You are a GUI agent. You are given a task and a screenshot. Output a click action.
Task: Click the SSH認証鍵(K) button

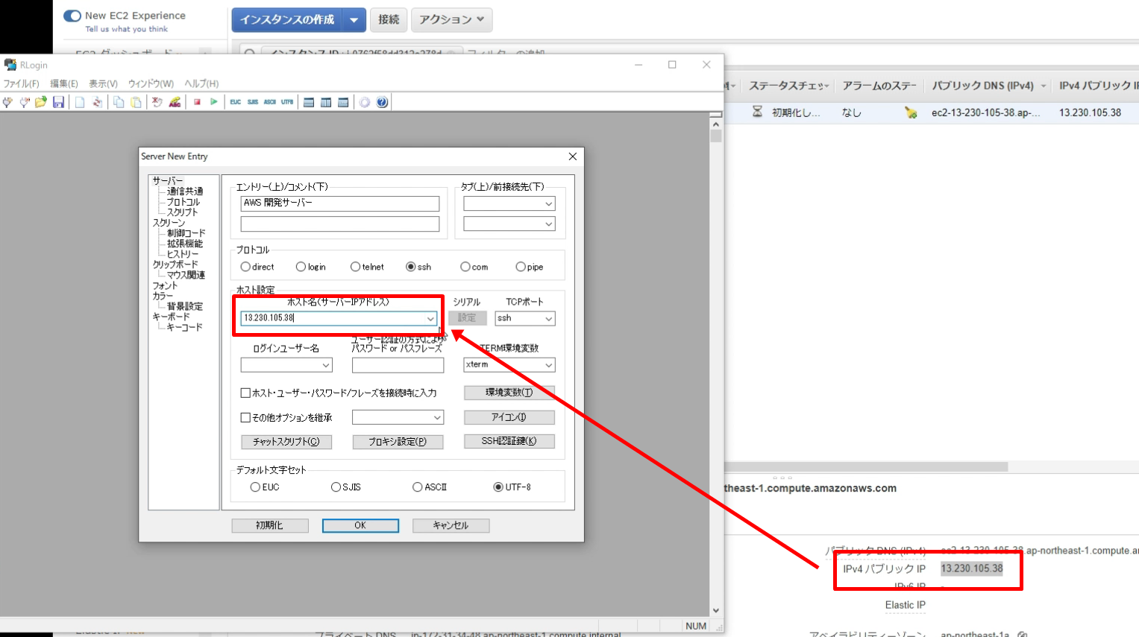coord(509,441)
